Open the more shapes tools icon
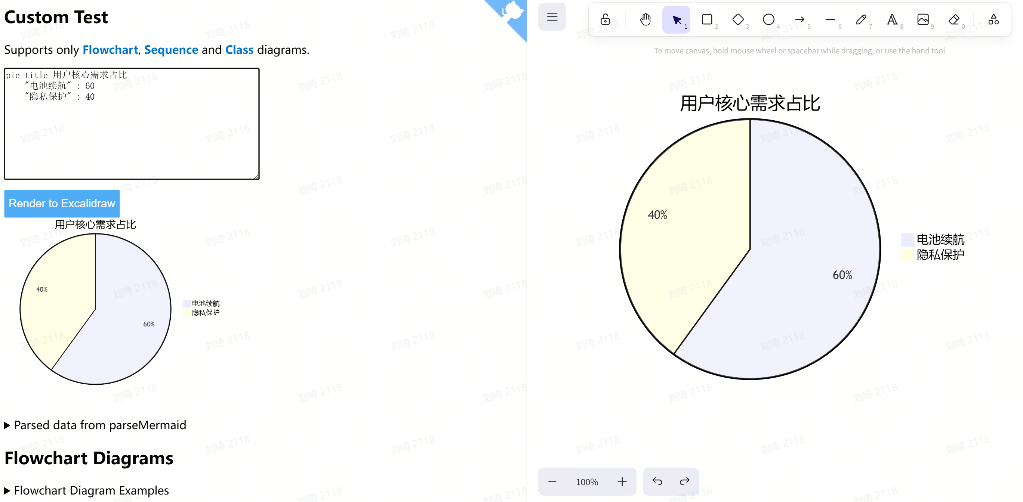 [x=993, y=19]
